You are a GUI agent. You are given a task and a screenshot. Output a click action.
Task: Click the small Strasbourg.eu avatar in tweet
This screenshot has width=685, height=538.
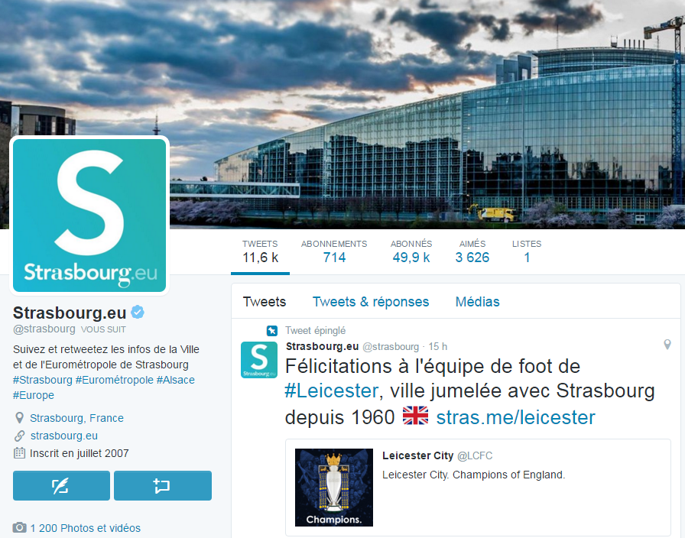259,360
